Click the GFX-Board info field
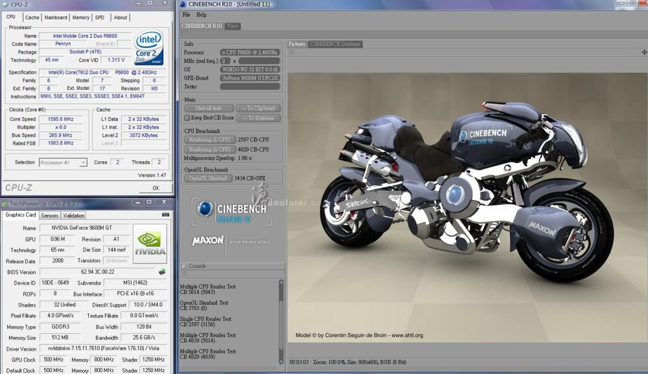The width and height of the screenshot is (648, 374). (250, 78)
